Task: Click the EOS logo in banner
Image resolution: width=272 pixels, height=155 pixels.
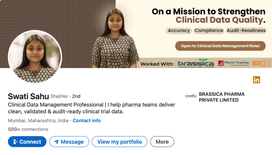Action: coord(261,63)
